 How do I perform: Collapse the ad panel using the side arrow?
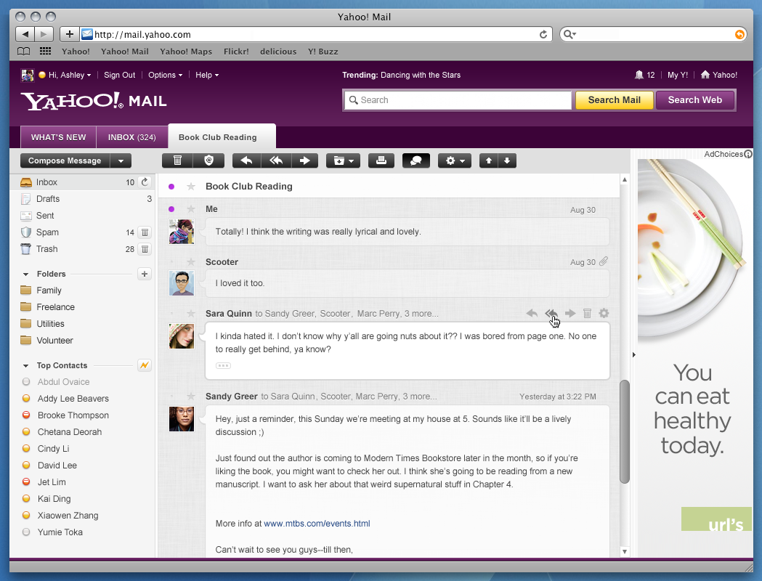(x=633, y=354)
